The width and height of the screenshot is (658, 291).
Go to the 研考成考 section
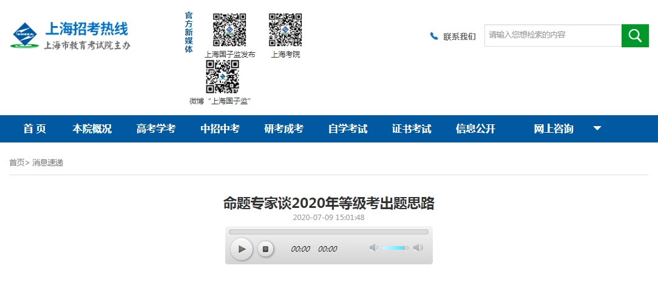coord(283,129)
